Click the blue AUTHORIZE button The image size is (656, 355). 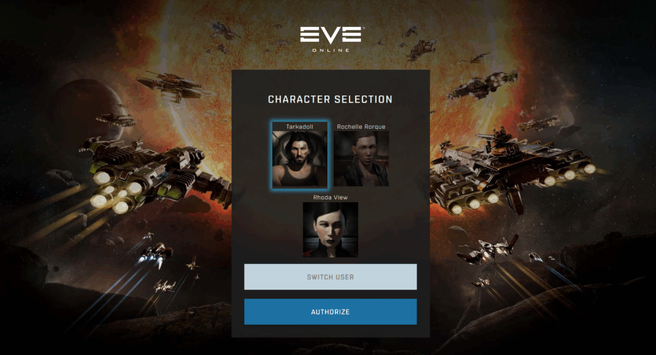click(x=331, y=311)
